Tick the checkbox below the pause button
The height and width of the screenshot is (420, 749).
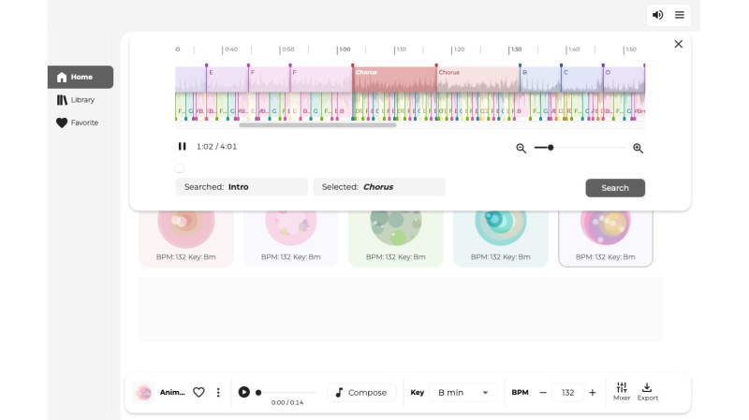180,168
